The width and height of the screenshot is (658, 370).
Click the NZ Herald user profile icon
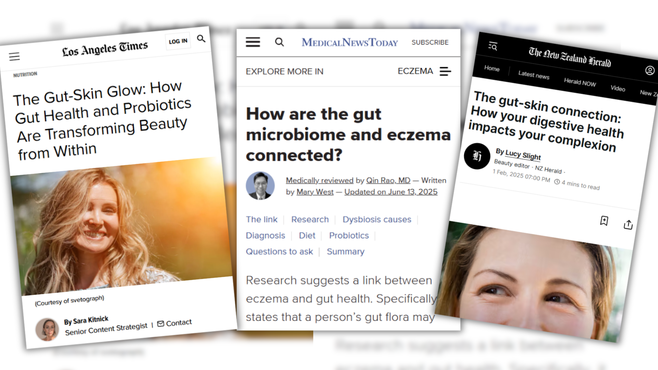pyautogui.click(x=650, y=71)
